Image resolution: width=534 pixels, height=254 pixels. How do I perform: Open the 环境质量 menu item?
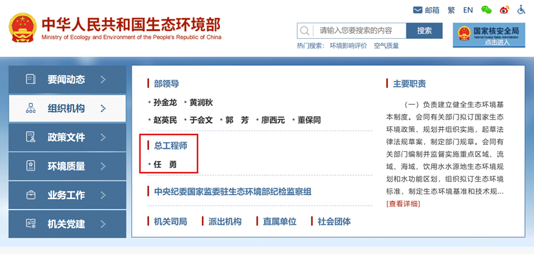[x=67, y=166]
